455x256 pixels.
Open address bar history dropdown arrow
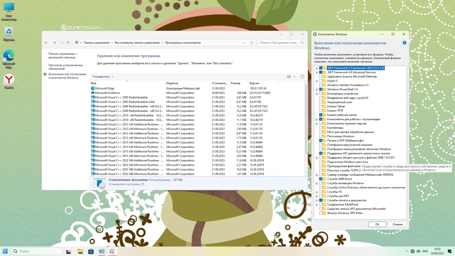244,43
